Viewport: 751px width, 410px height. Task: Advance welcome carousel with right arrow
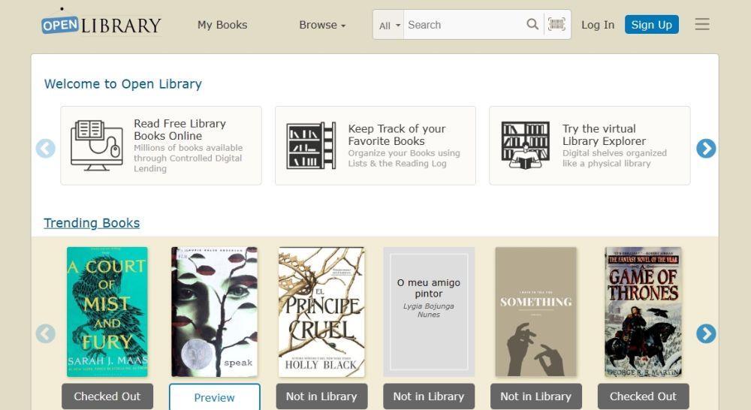coord(706,149)
